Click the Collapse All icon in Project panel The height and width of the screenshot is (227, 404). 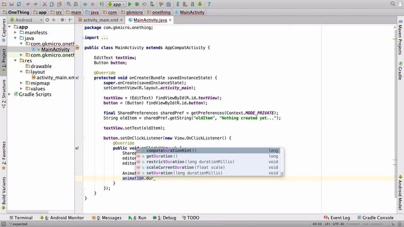tap(54, 20)
